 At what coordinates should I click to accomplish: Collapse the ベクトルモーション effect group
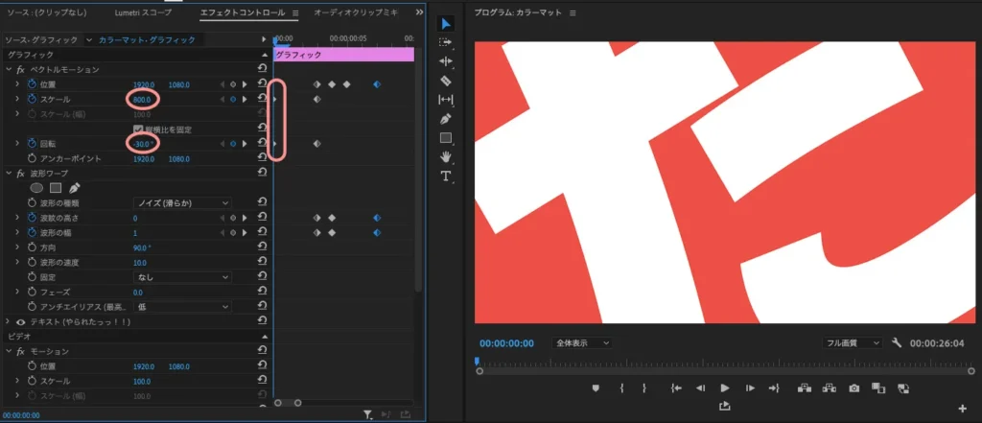9,70
